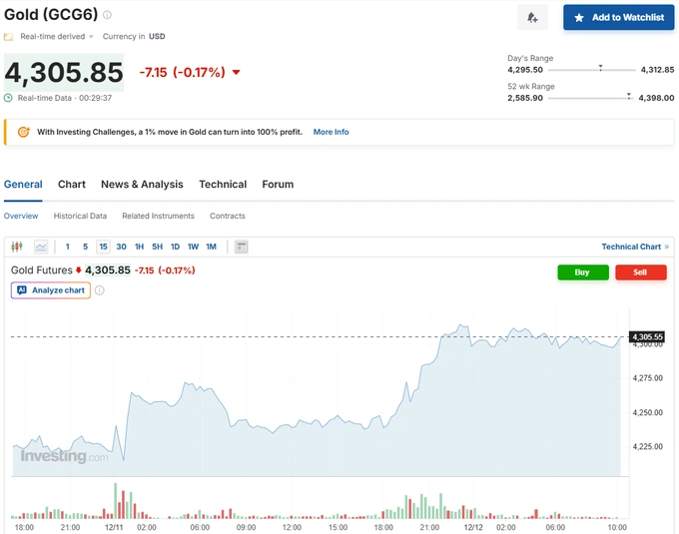Select the 15 minute interval
Viewport: 679px width, 534px height.
[103, 247]
